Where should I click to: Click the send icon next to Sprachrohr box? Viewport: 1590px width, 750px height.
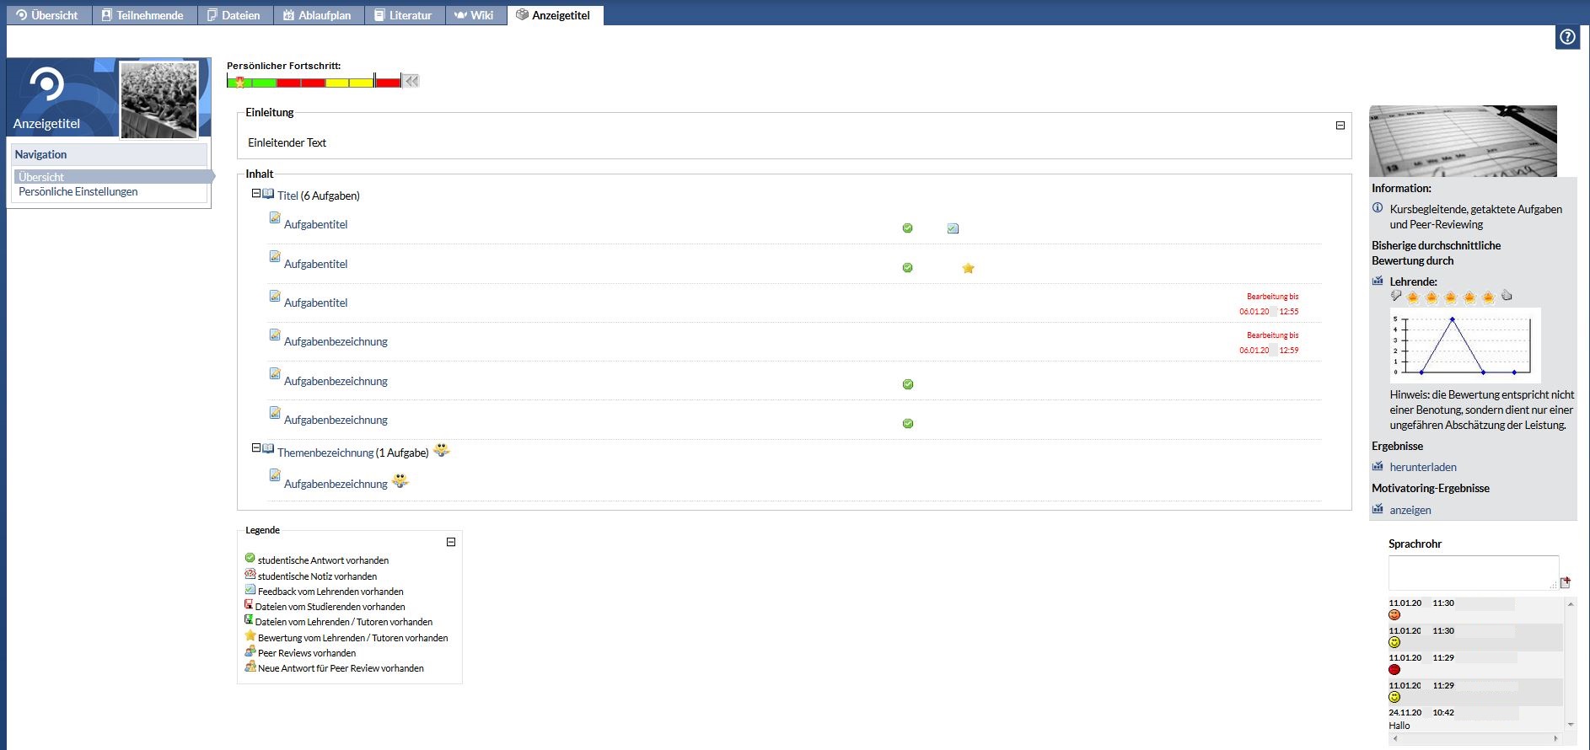tap(1566, 582)
